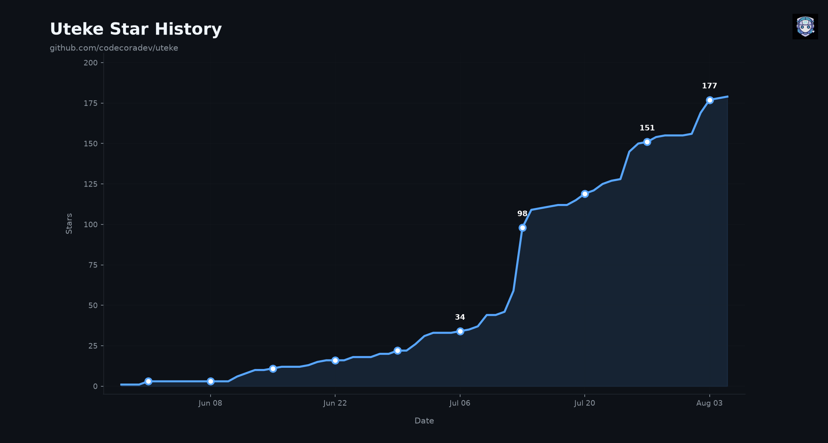Click the marker above Jun 08
The width and height of the screenshot is (828, 443).
point(211,381)
